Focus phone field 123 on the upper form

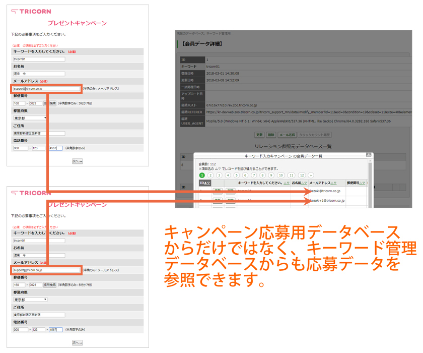39,148
